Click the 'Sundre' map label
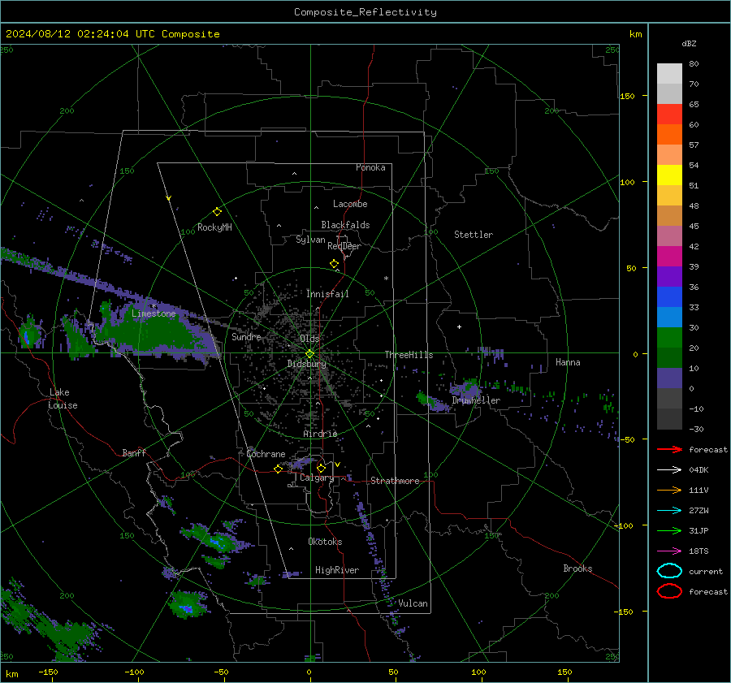The width and height of the screenshot is (731, 683). tap(246, 336)
